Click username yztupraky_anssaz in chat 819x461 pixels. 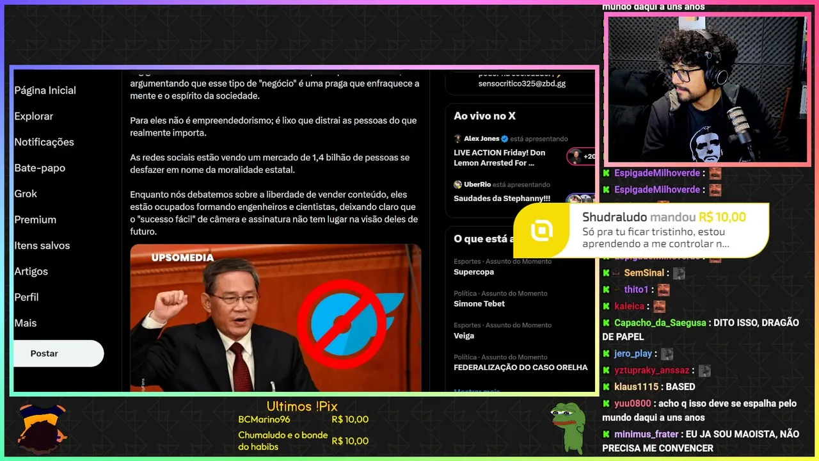pyautogui.click(x=652, y=370)
